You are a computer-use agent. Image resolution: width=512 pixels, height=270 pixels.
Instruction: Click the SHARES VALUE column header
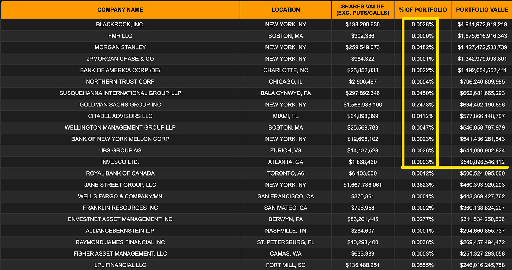pos(363,10)
